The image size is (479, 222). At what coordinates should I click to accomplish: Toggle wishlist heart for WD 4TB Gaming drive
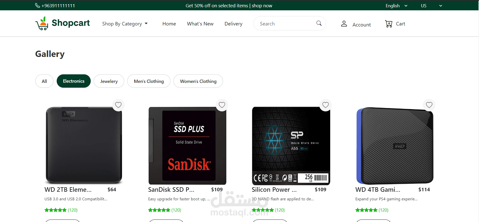click(429, 105)
